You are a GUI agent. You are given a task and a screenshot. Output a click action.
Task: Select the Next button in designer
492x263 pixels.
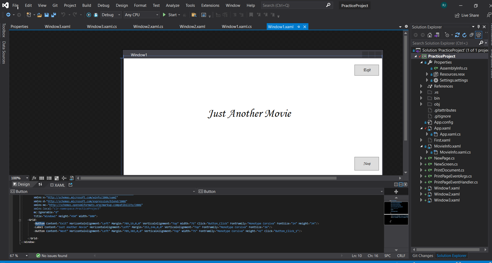pos(366,164)
